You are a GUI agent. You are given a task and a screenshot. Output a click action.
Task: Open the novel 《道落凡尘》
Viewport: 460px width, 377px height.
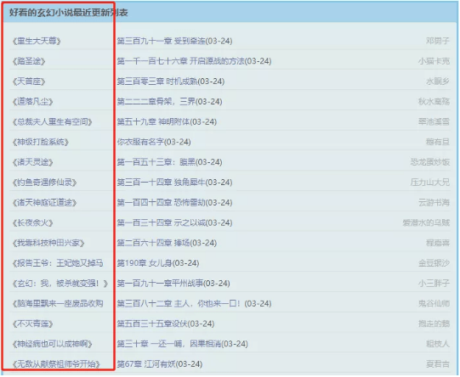(32, 102)
